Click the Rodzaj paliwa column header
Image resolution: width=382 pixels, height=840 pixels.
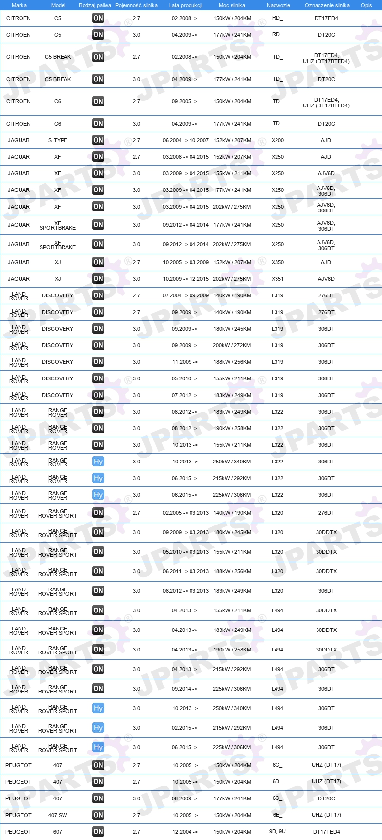95,5
